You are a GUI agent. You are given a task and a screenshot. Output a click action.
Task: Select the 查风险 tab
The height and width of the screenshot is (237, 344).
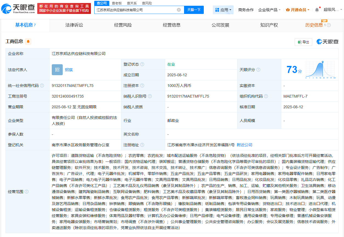click(147, 3)
